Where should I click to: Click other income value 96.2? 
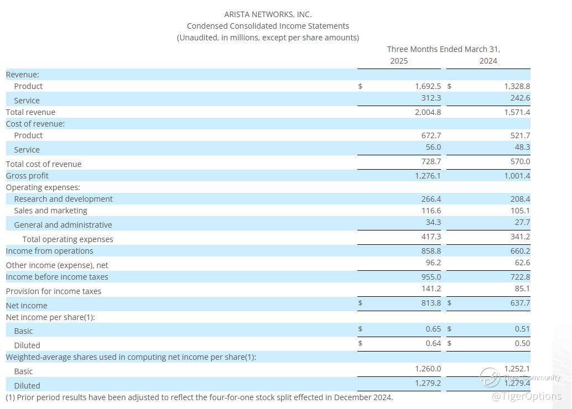[x=433, y=263]
